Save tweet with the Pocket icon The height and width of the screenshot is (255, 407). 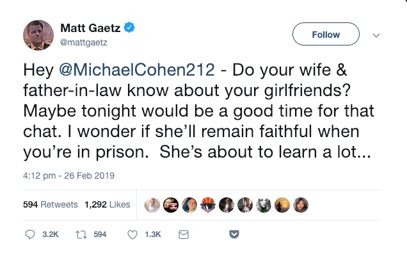pos(234,234)
